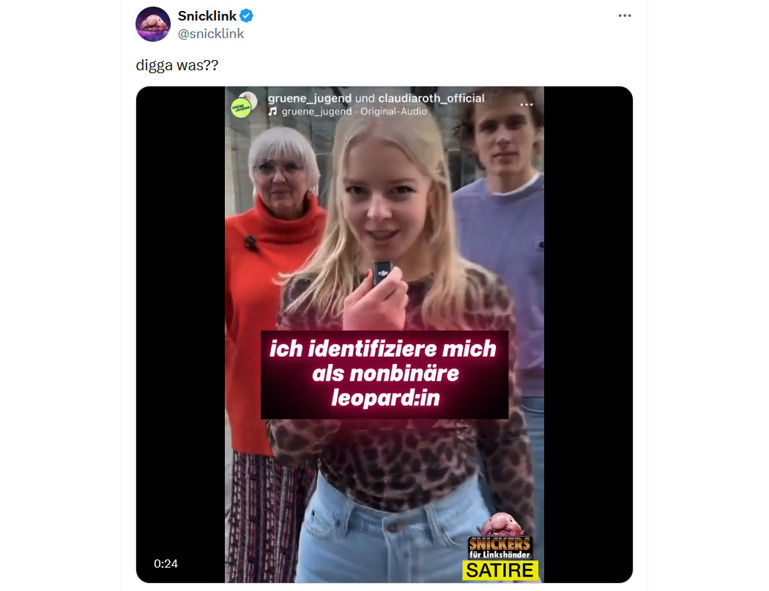Image resolution: width=769 pixels, height=591 pixels.
Task: Click the Snicklink display name
Action: click(x=207, y=15)
